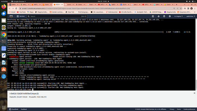This screenshot has width=197, height=111.
Task: Open the Find Geograp... bookmark
Action: [x=82, y=12]
